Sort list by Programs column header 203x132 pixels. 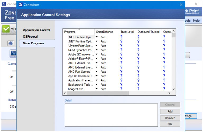tap(79, 32)
